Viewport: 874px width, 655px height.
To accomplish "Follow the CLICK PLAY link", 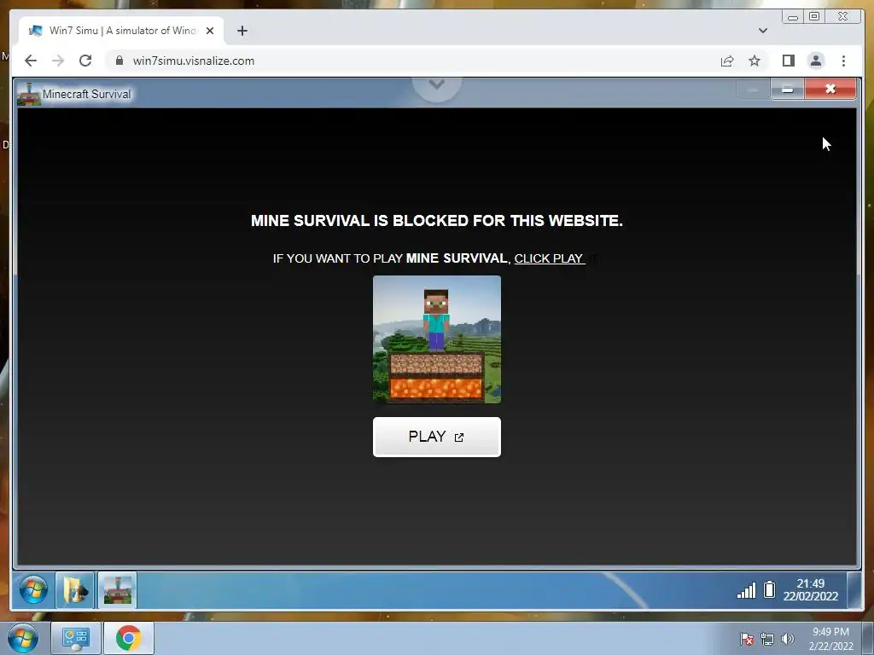I will coord(549,258).
